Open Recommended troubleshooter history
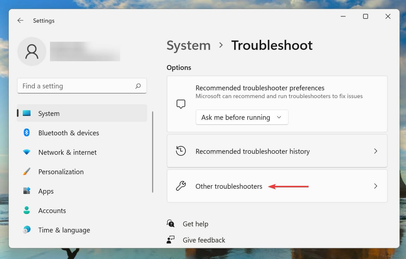This screenshot has height=259, width=406. (x=277, y=151)
